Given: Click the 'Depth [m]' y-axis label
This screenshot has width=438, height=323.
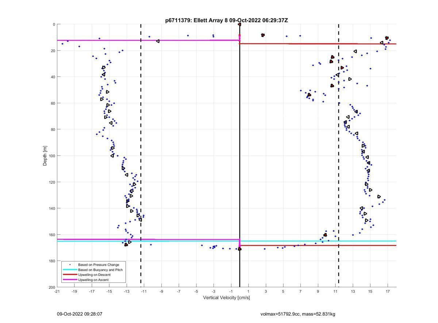Looking at the screenshot, I should (x=45, y=156).
